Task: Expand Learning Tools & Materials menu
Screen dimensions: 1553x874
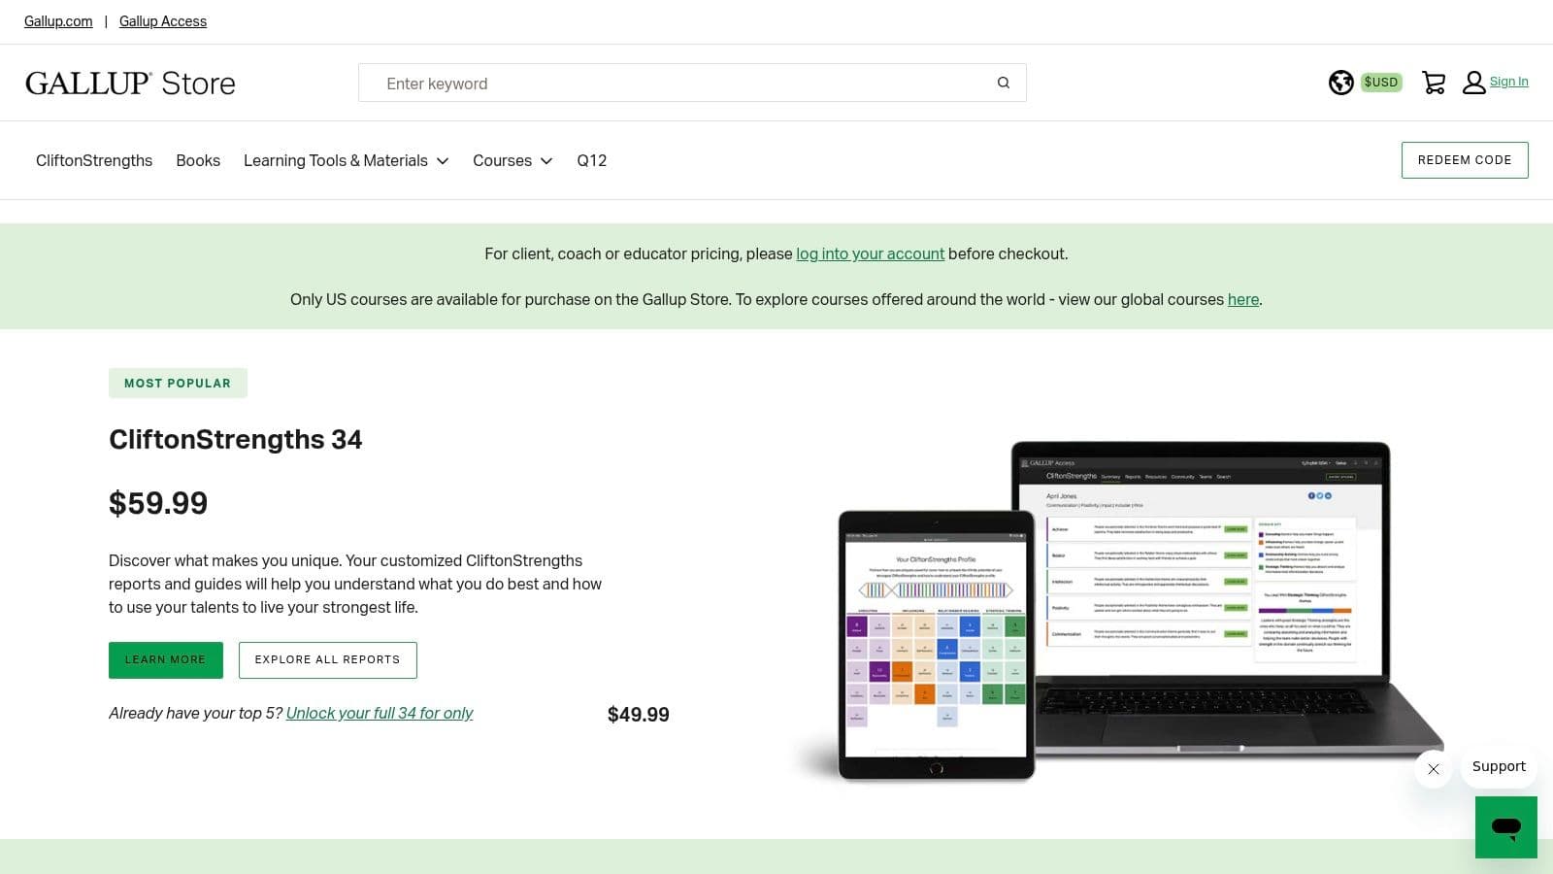Action: [346, 160]
